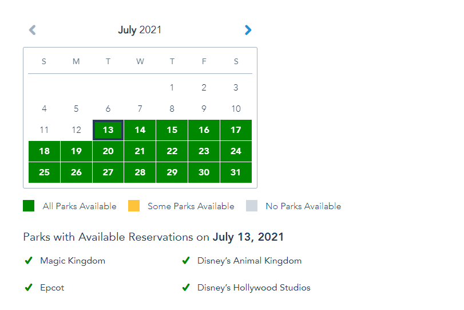Choose July 24 in the calendar

click(236, 151)
